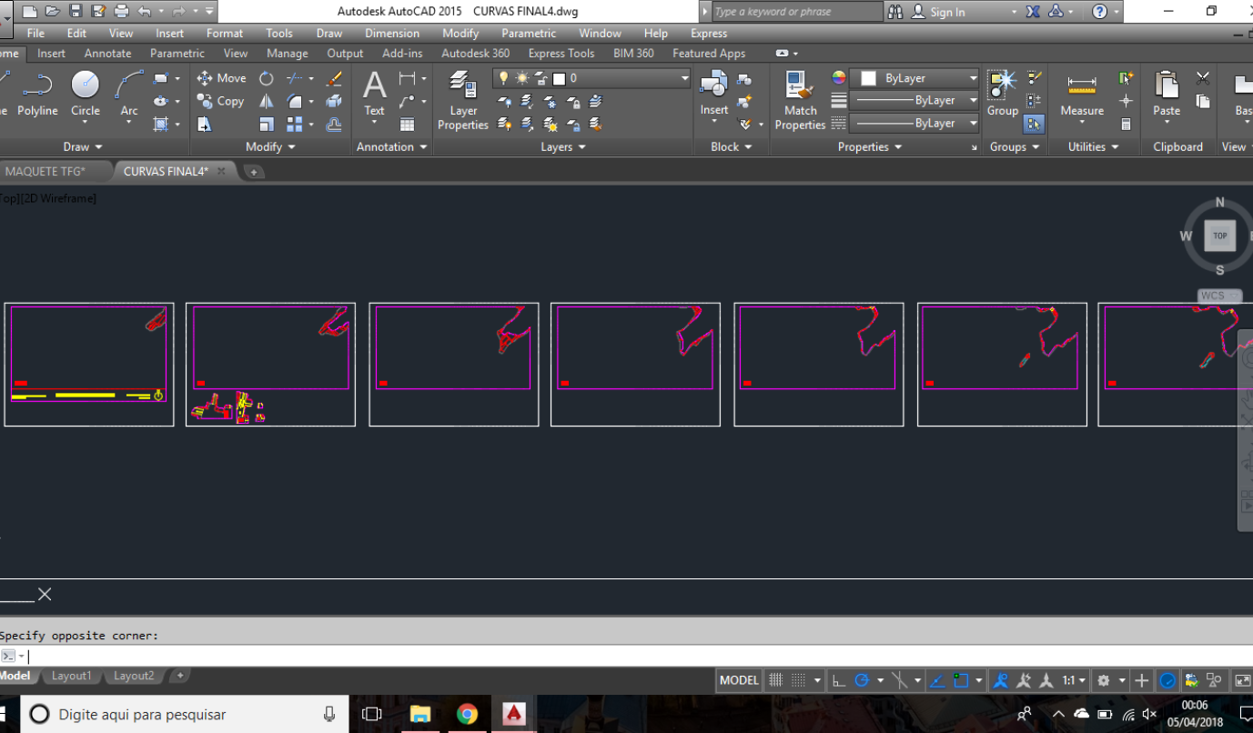The height and width of the screenshot is (733, 1253).
Task: Click the Explode tool icon
Action: tap(334, 101)
